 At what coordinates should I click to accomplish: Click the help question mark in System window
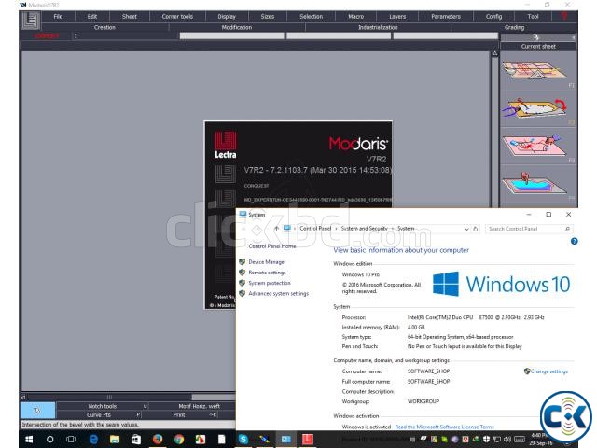click(x=575, y=241)
